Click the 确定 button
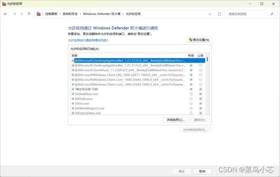Viewport: 280px width, 177px height. (182, 171)
